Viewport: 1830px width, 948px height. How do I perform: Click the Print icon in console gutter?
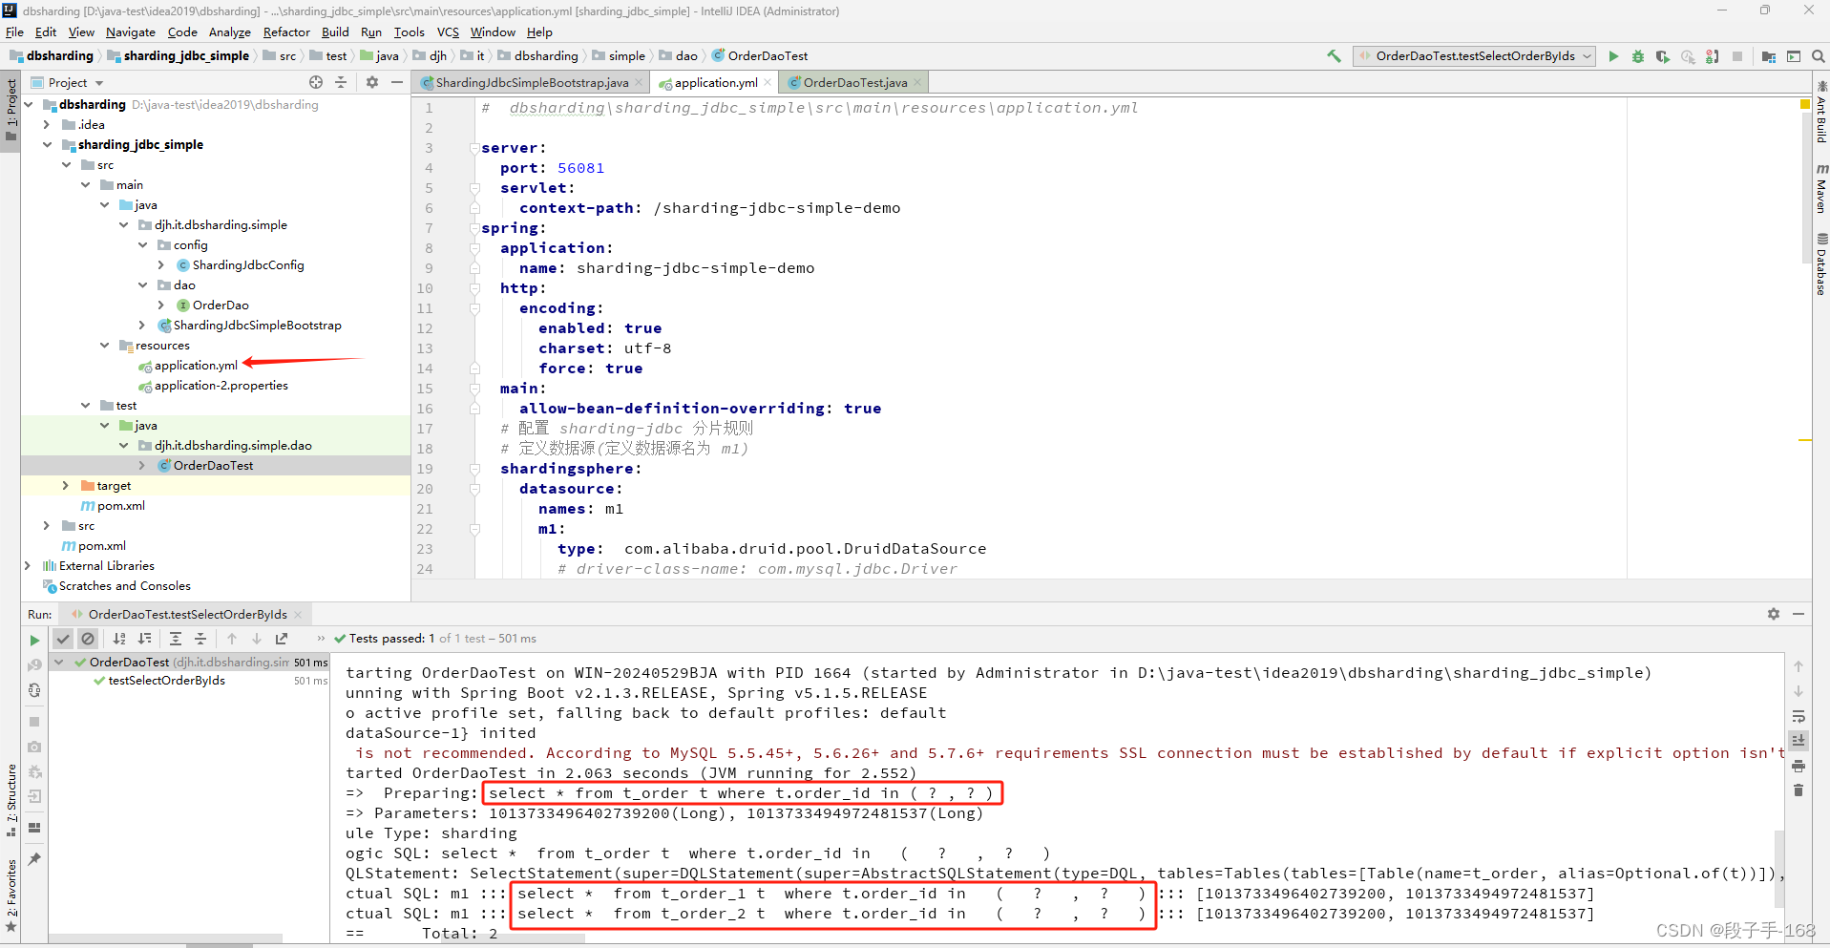point(1798,766)
